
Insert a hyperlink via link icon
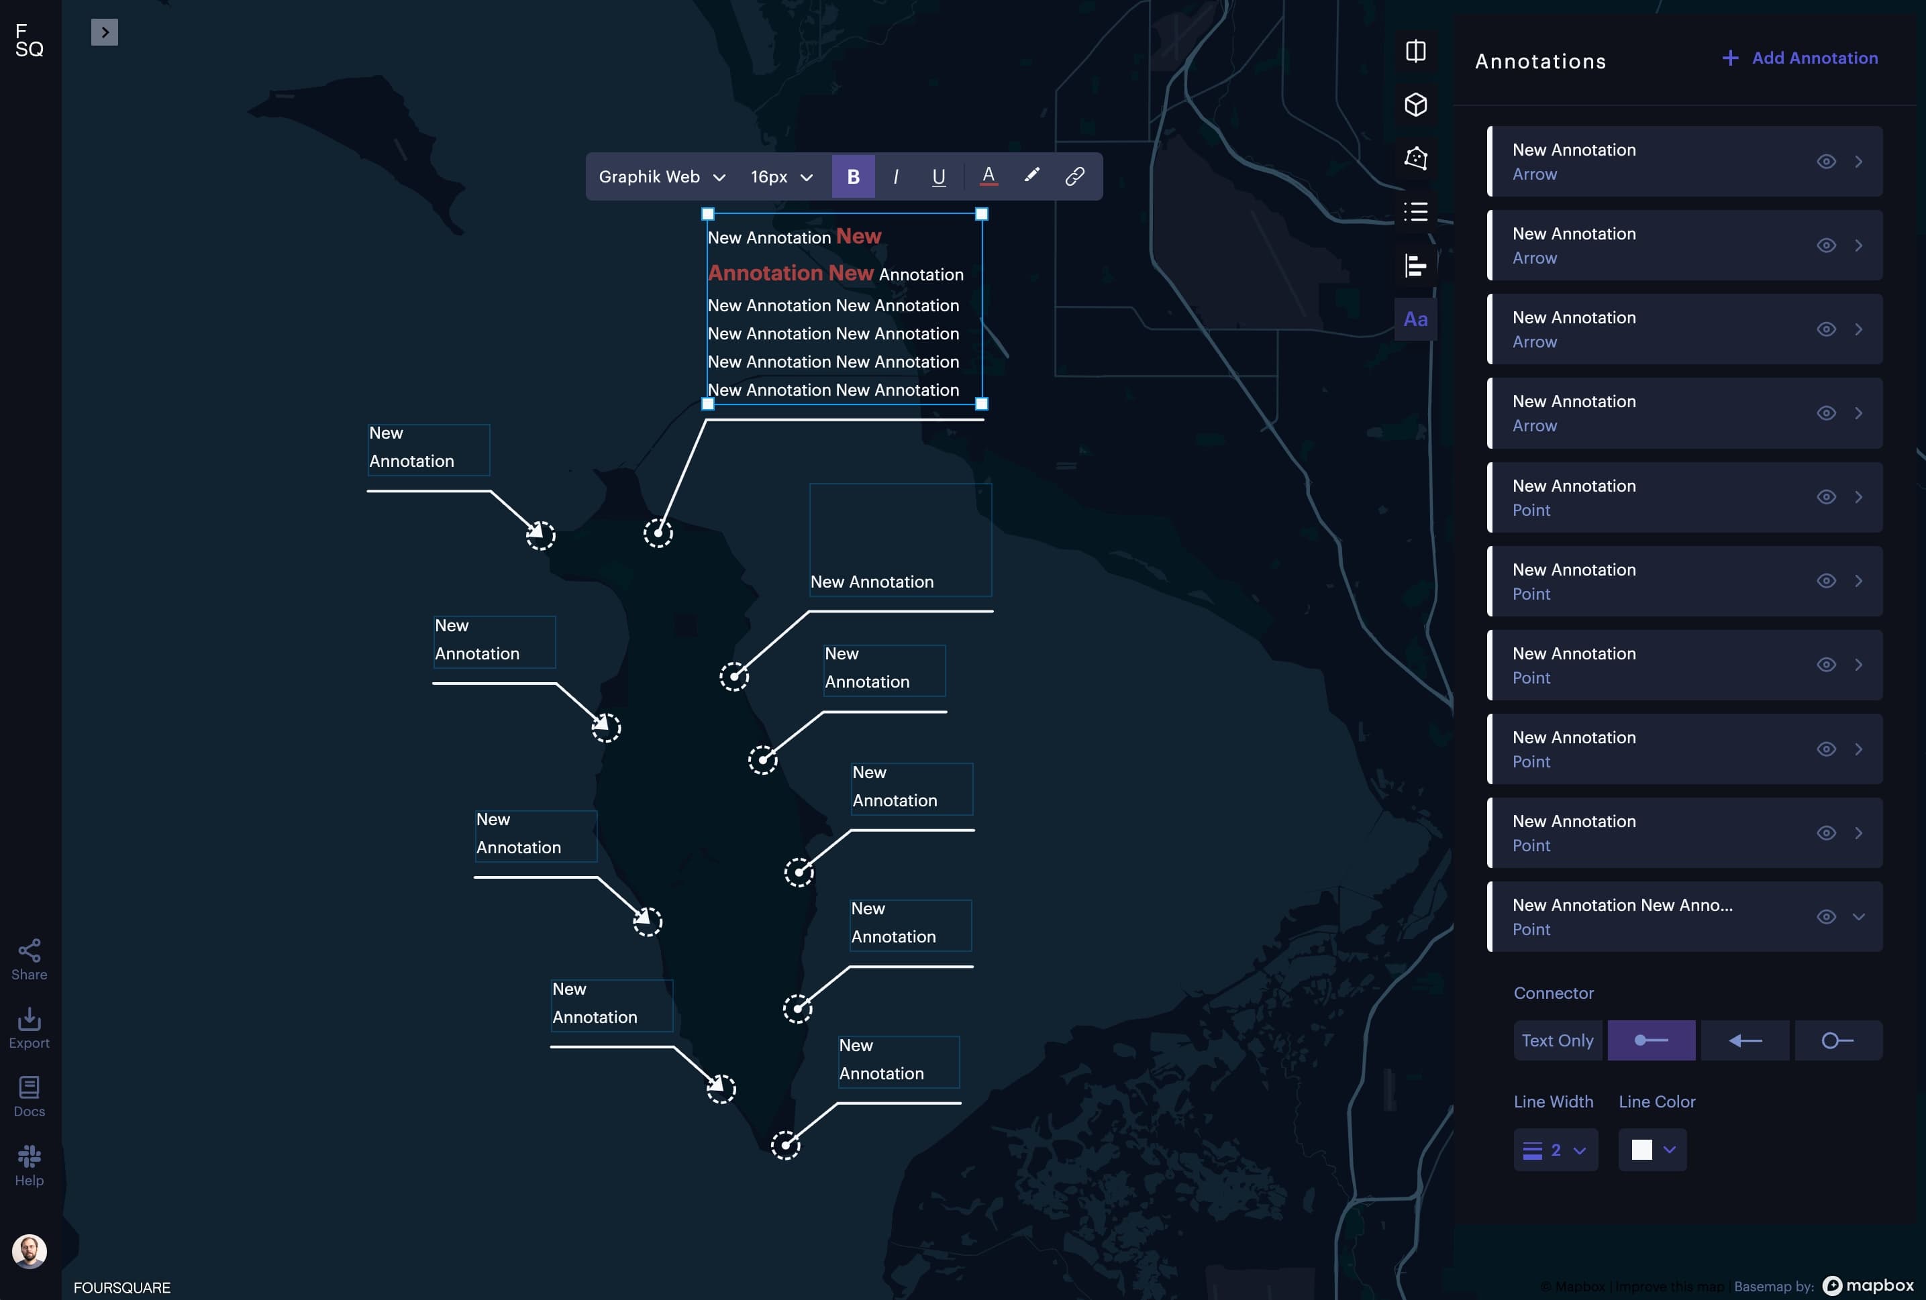[x=1074, y=176]
